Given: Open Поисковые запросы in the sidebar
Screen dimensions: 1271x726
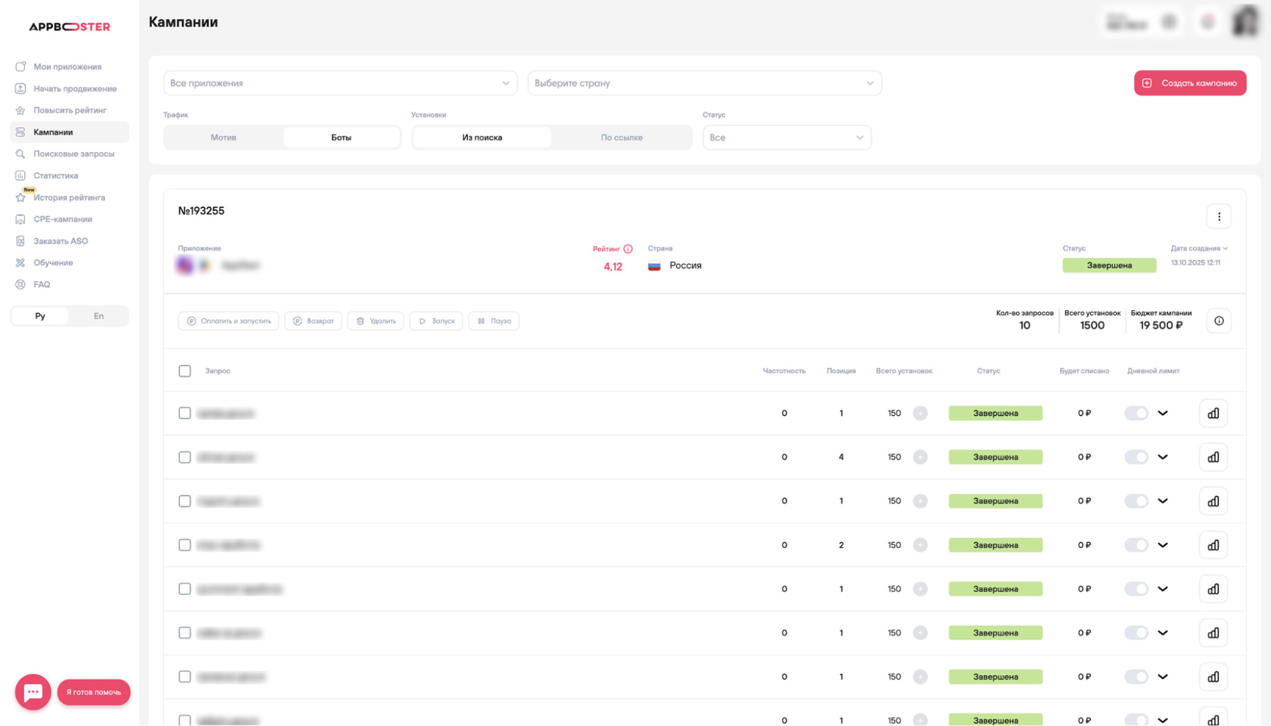Looking at the screenshot, I should click(73, 154).
